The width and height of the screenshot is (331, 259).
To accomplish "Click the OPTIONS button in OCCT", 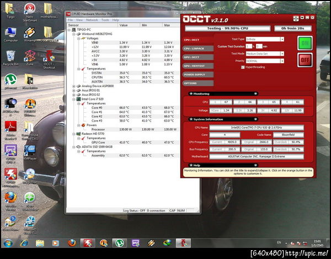I will (x=197, y=82).
